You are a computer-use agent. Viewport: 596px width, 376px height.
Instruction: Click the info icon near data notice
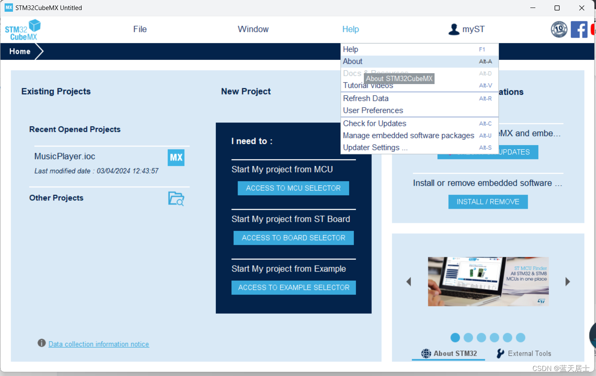coord(41,343)
